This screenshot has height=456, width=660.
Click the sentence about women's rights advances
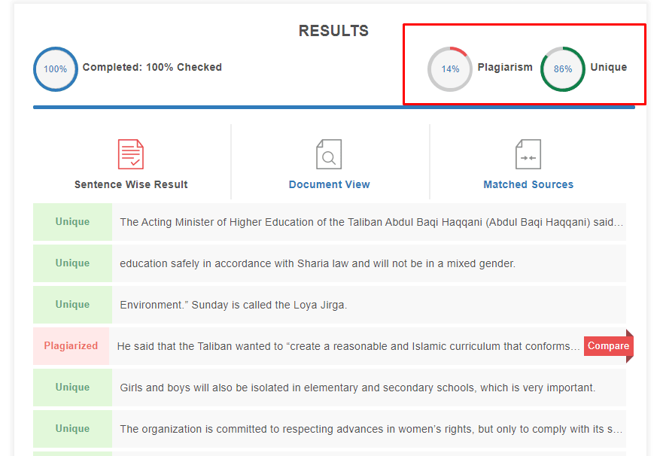point(371,429)
